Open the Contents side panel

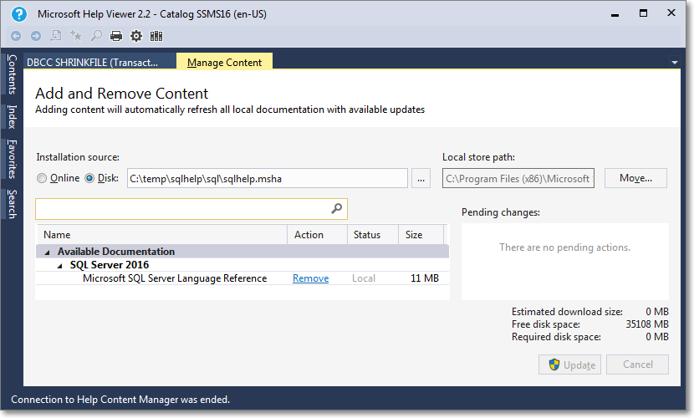(12, 75)
